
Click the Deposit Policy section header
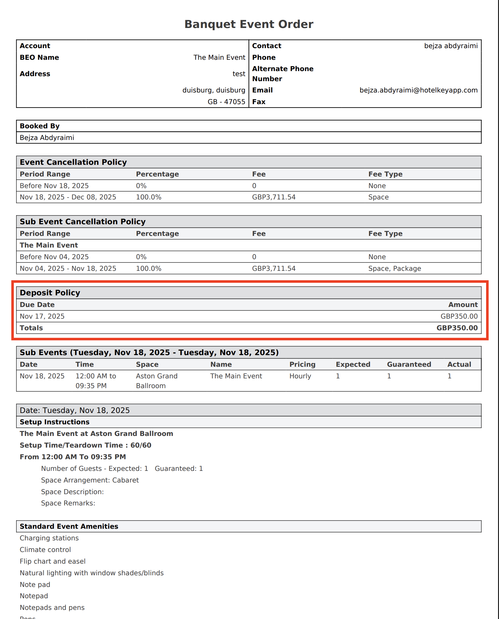[50, 293]
